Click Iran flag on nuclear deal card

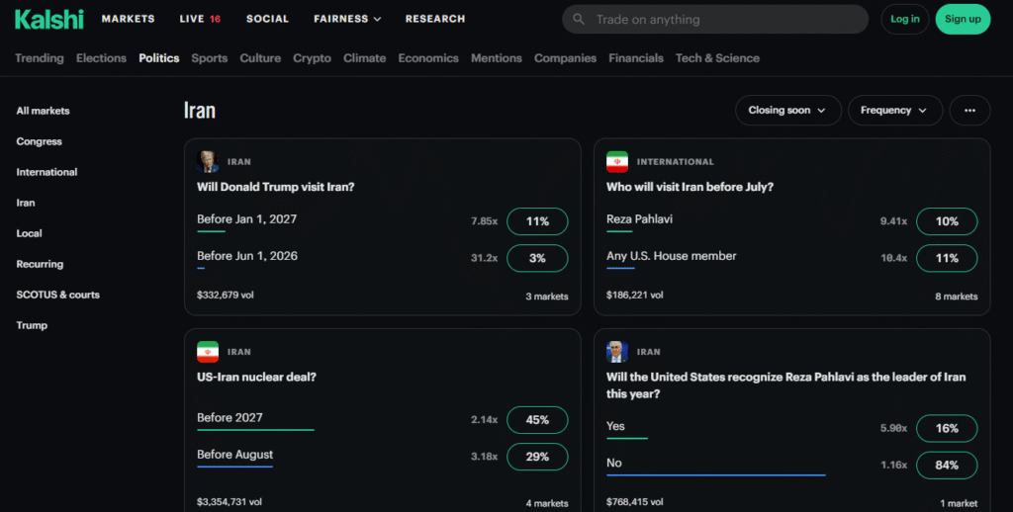(208, 352)
